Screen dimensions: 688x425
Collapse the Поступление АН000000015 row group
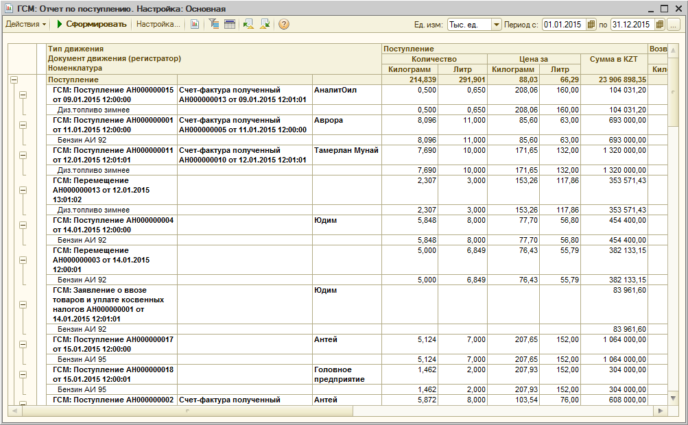pyautogui.click(x=23, y=95)
